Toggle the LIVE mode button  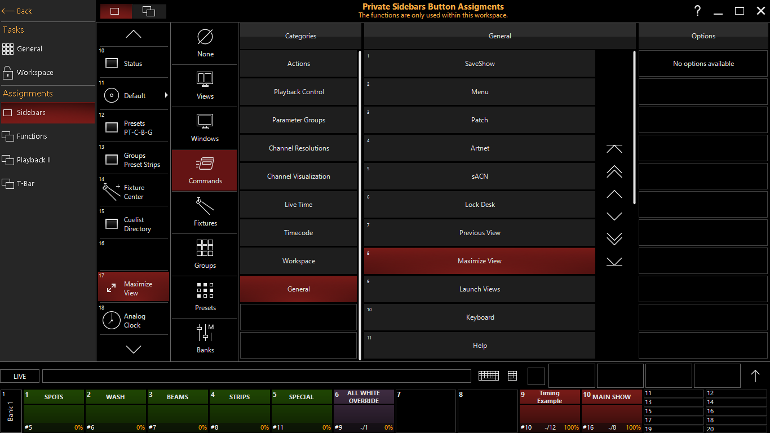[x=20, y=376]
